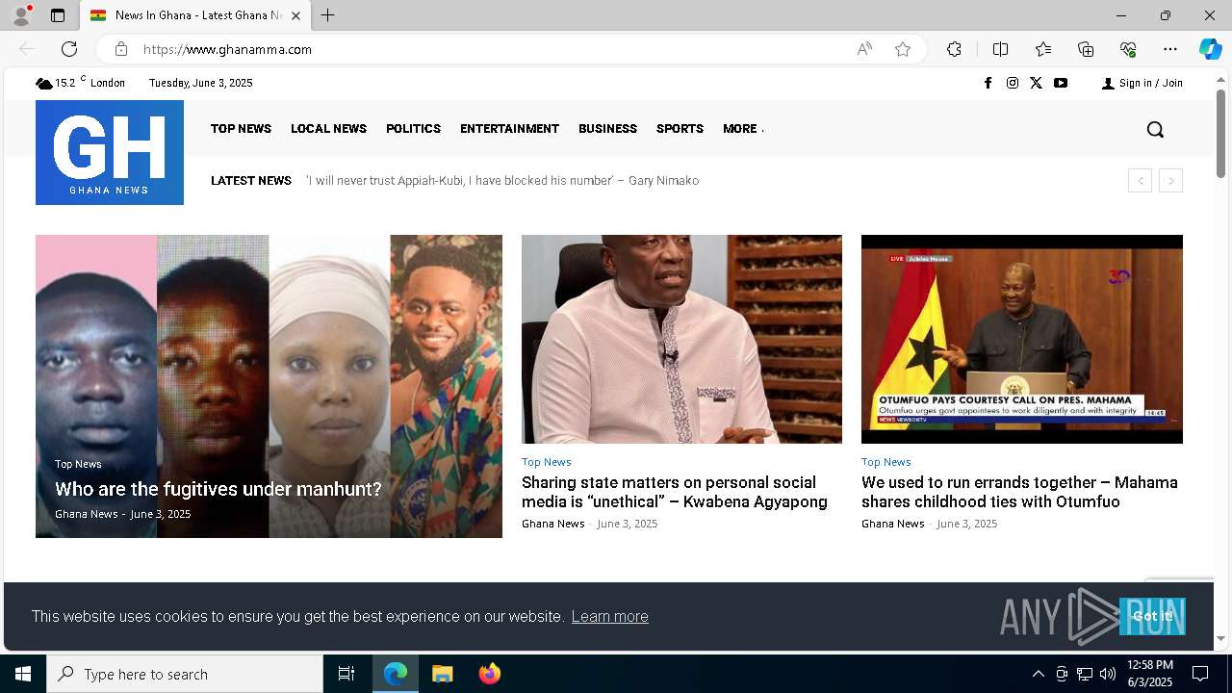
Task: Open the TOP NEWS menu item
Action: tap(241, 129)
